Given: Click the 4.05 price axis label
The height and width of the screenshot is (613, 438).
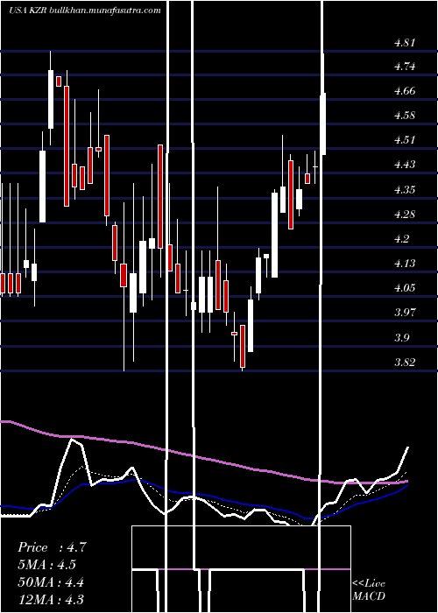Looking at the screenshot, I should 405,288.
